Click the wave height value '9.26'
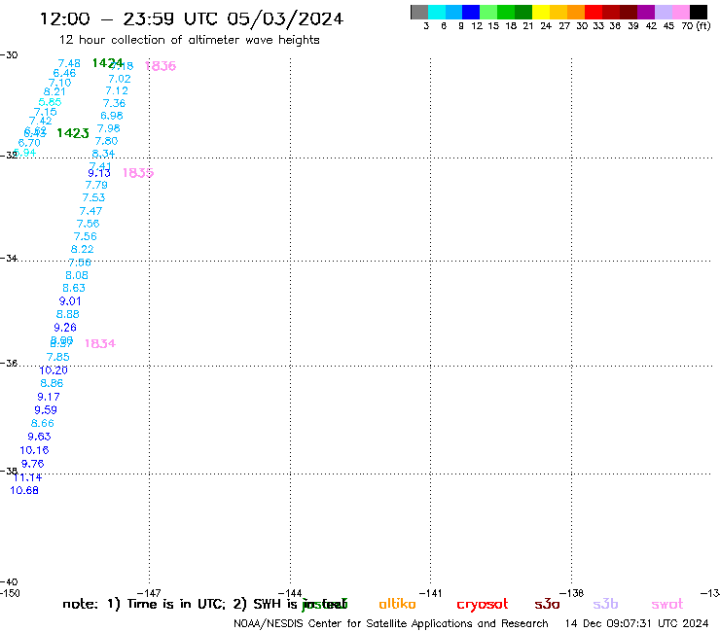Screen dimensions: 720x632 click(65, 328)
